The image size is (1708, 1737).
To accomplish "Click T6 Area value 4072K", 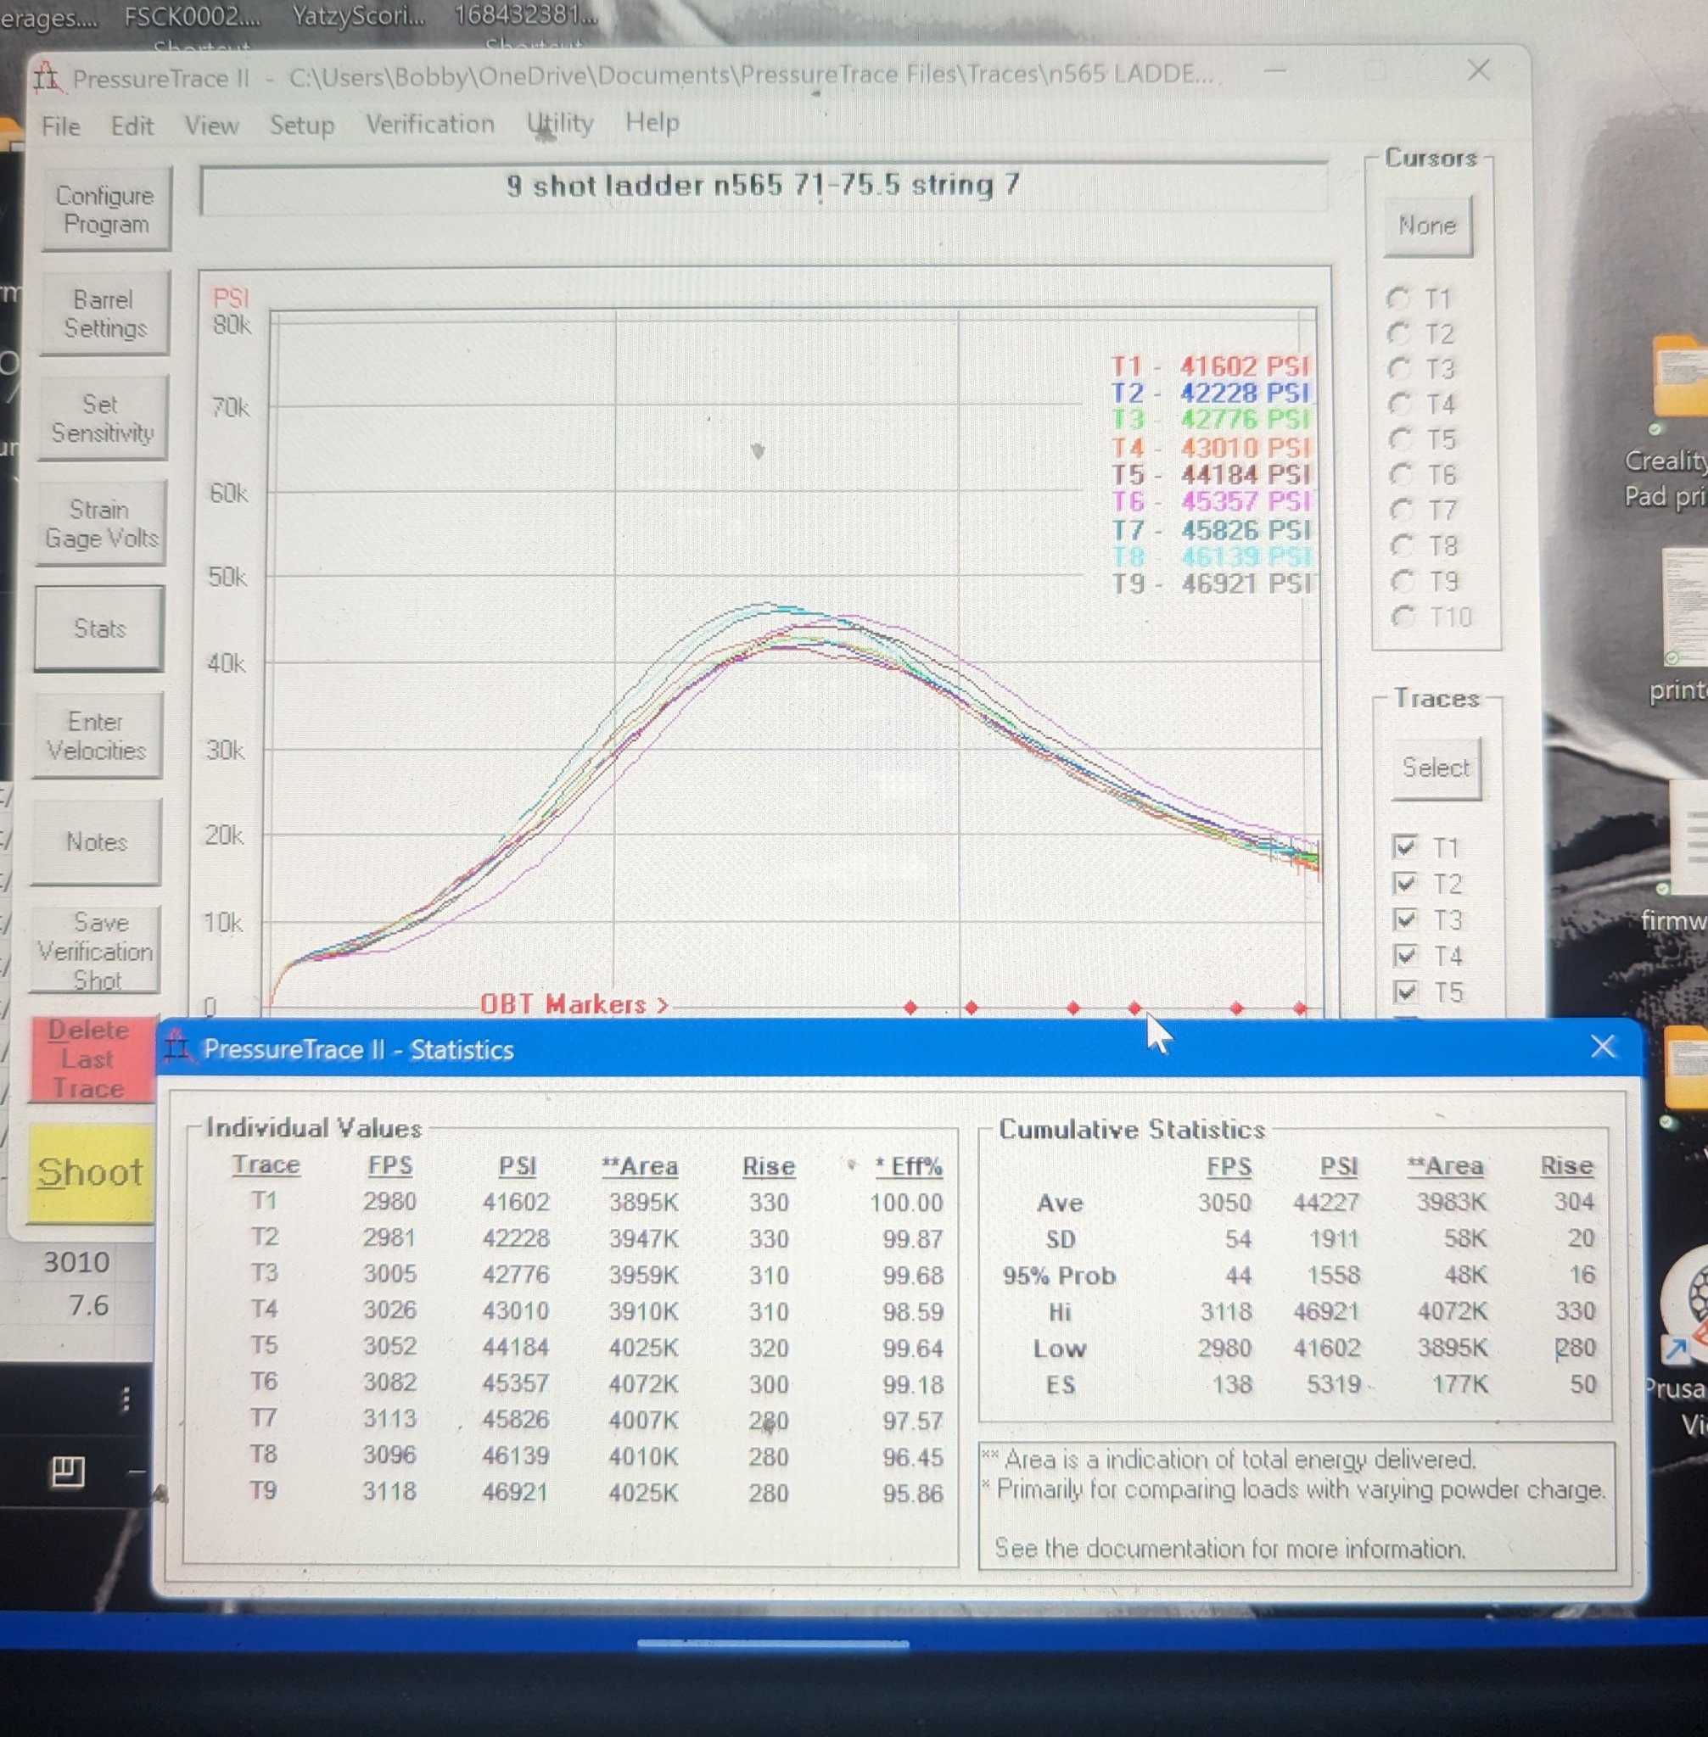I will (643, 1383).
